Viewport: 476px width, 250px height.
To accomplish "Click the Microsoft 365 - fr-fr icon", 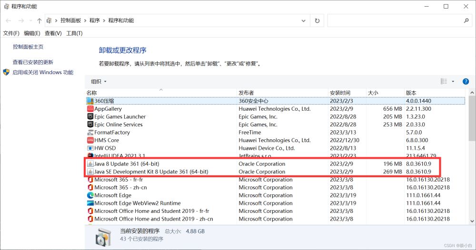I will (90, 180).
